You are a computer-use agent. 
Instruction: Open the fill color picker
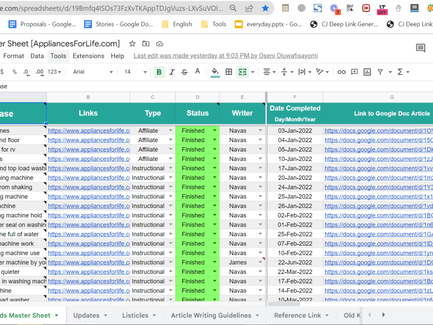215,72
